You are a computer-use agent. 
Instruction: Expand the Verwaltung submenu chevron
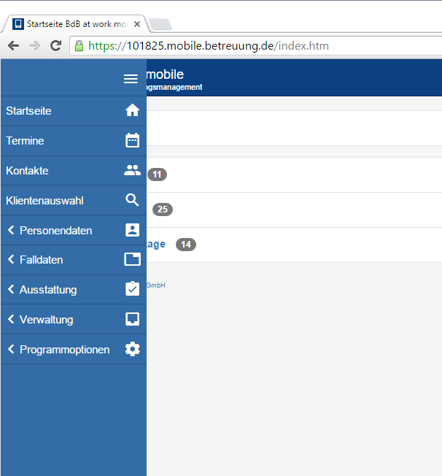[11, 319]
